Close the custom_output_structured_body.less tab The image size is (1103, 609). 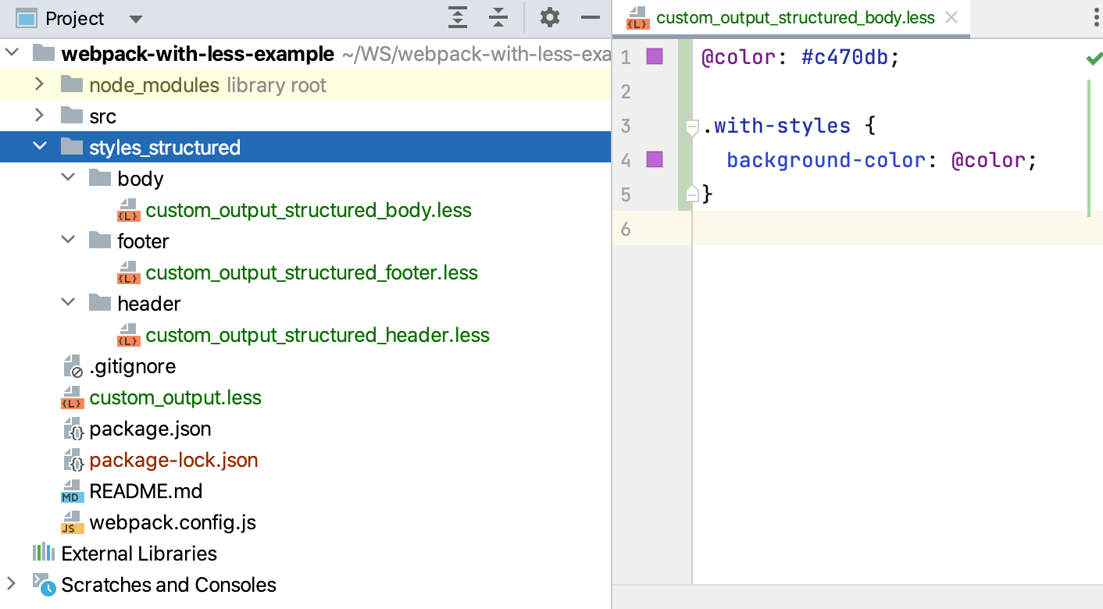click(x=951, y=18)
